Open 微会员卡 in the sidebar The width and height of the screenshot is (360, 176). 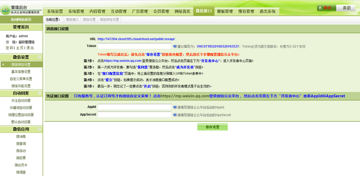(21, 165)
